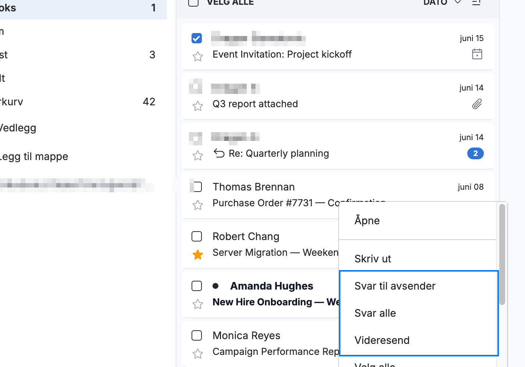Unstar the Server Migration email

point(198,254)
